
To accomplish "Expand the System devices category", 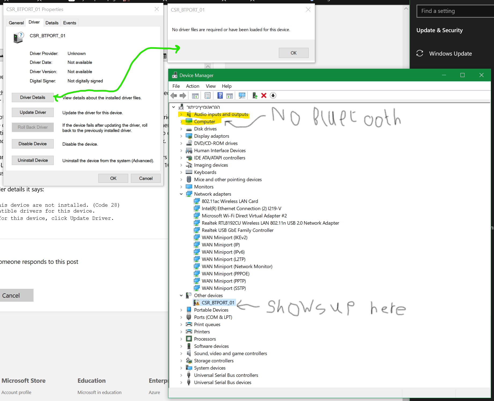I will pos(181,368).
